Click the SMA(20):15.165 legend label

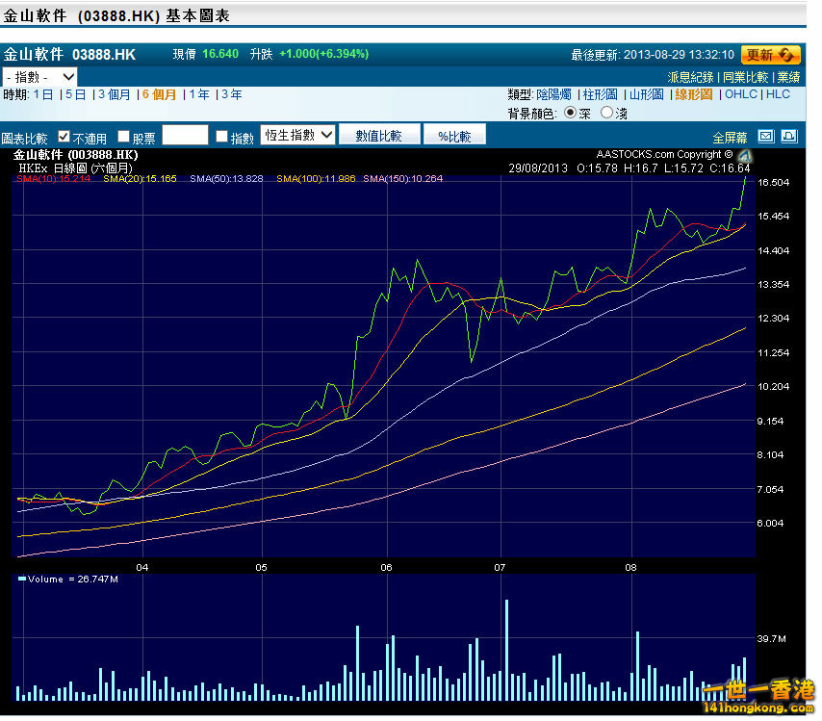coord(140,179)
